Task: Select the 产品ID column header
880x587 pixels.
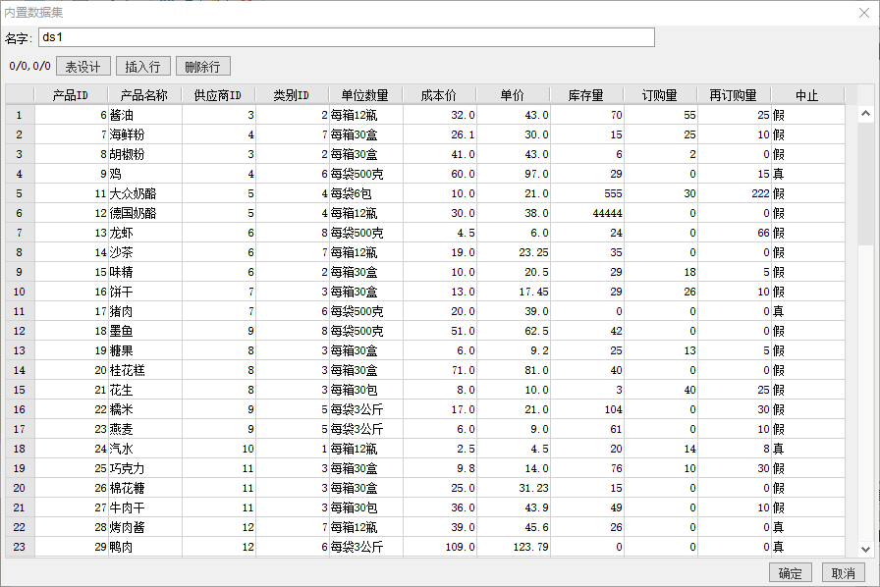Action: [71, 95]
